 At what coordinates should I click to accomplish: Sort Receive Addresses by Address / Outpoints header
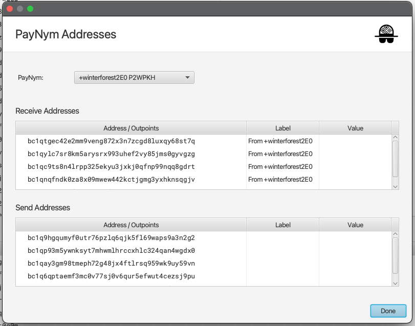click(131, 128)
